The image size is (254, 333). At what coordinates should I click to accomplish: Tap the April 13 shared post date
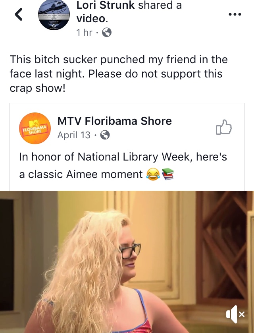[74, 135]
